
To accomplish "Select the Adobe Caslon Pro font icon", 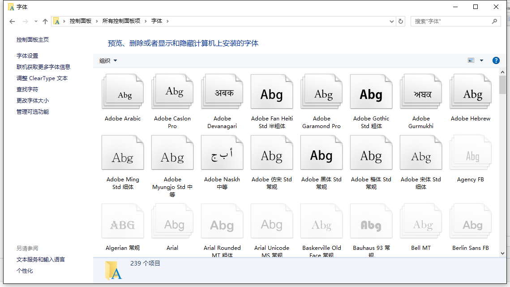I will tap(172, 91).
